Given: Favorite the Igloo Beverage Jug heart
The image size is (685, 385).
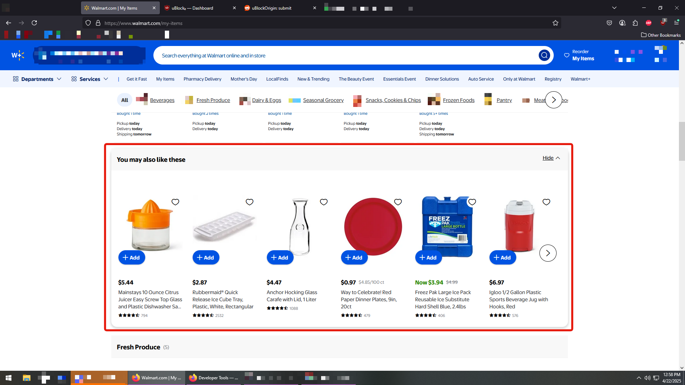Looking at the screenshot, I should coord(546,202).
